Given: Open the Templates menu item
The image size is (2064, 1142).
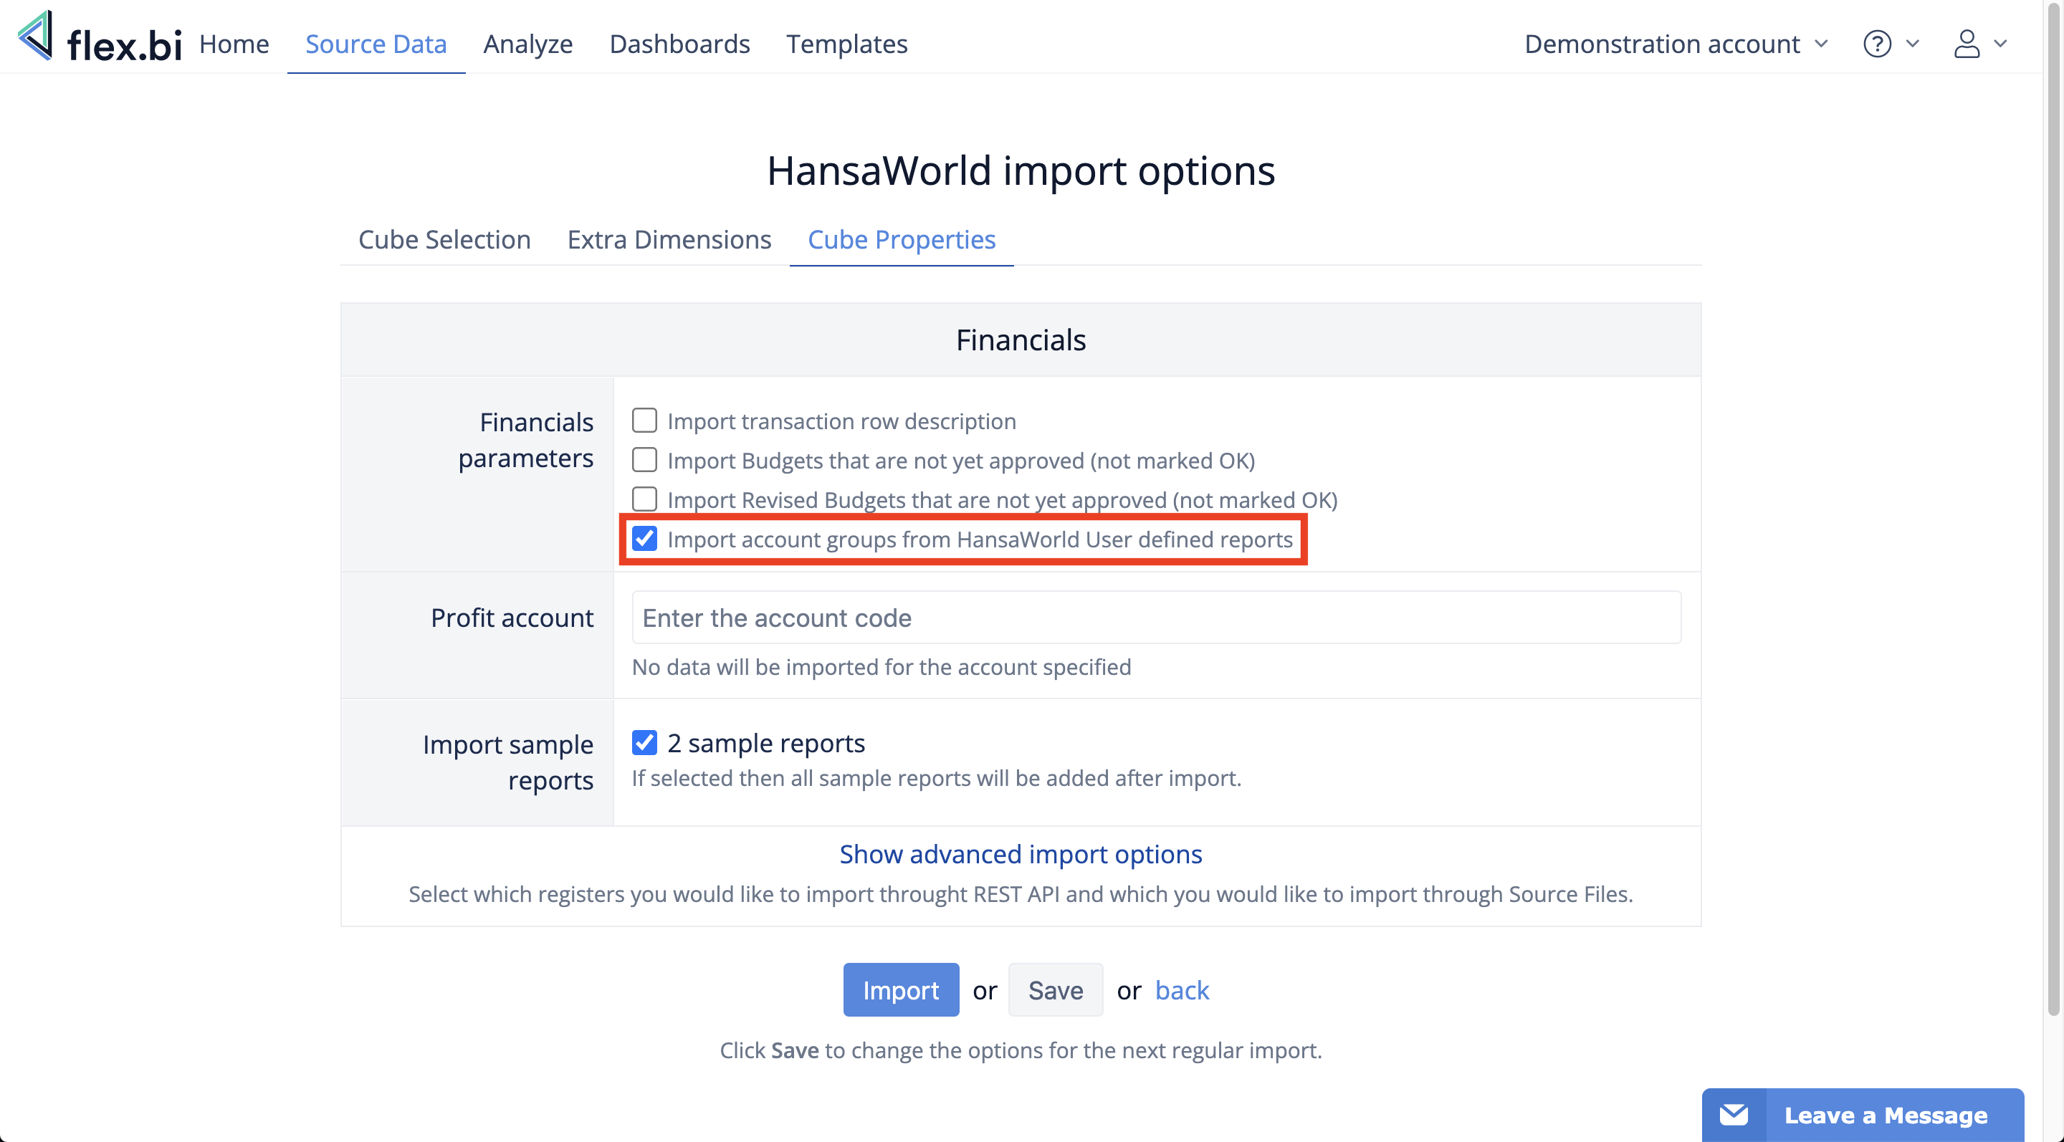Looking at the screenshot, I should pyautogui.click(x=847, y=44).
